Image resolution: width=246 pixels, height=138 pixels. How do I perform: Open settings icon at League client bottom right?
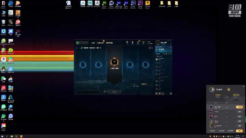[x=171, y=94]
